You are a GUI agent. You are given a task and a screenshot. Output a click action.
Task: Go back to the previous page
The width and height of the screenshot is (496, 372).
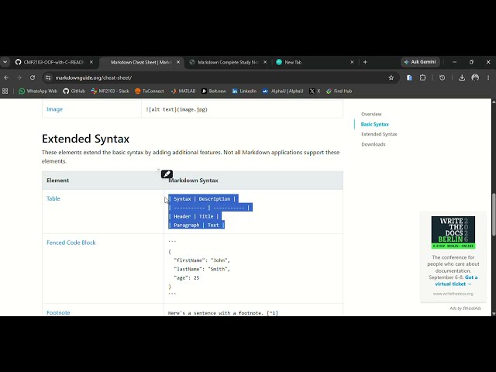(6, 77)
